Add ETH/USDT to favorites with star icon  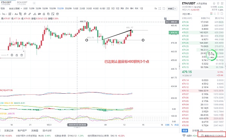pyautogui.click(x=218, y=3)
